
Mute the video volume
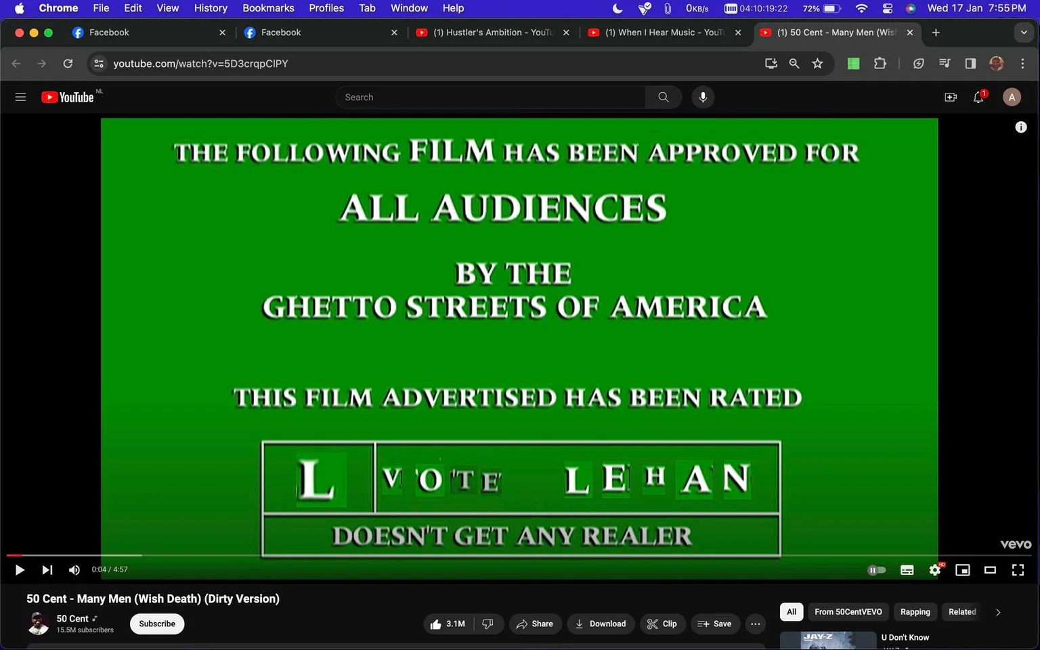pyautogui.click(x=74, y=570)
